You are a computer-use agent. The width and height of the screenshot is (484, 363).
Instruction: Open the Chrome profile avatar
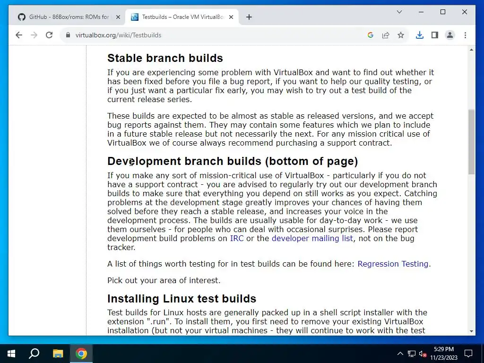[x=450, y=35]
